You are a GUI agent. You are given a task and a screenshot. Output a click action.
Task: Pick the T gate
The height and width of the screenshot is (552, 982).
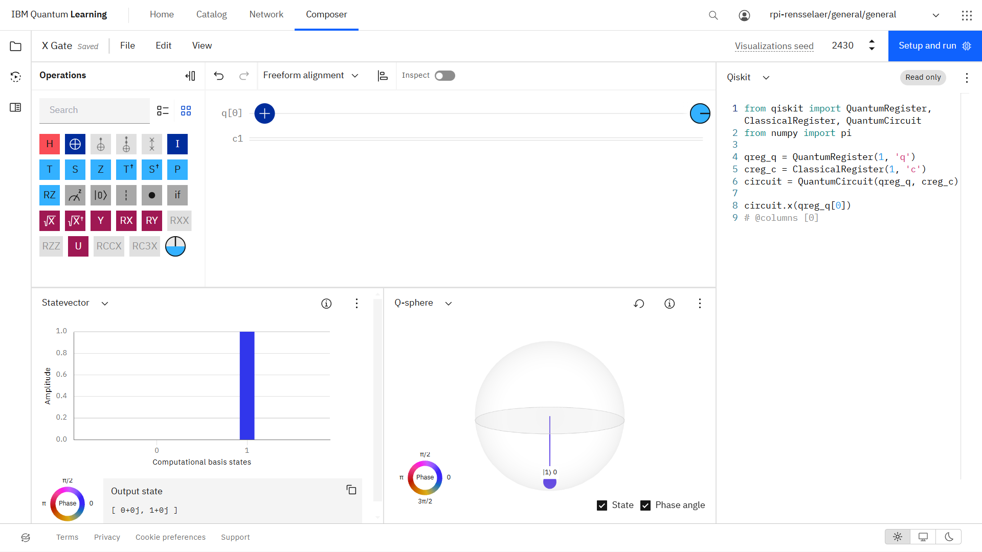coord(50,170)
